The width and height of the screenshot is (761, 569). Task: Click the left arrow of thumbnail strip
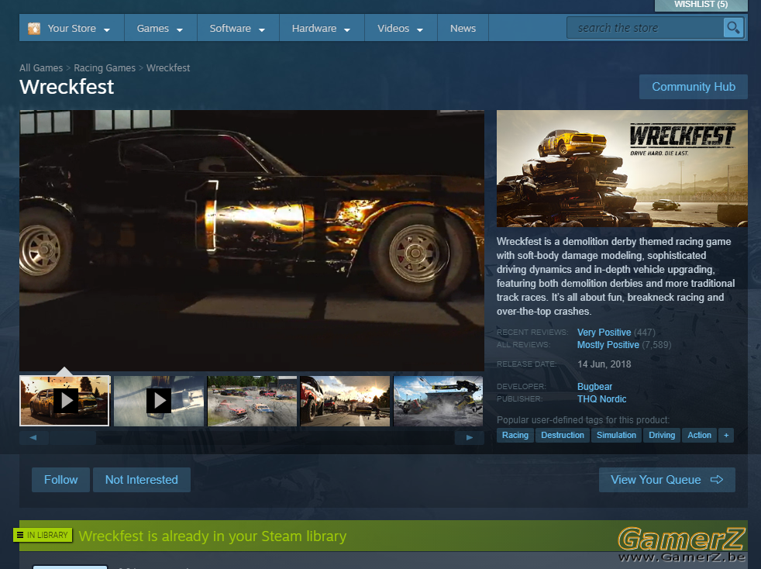click(33, 438)
